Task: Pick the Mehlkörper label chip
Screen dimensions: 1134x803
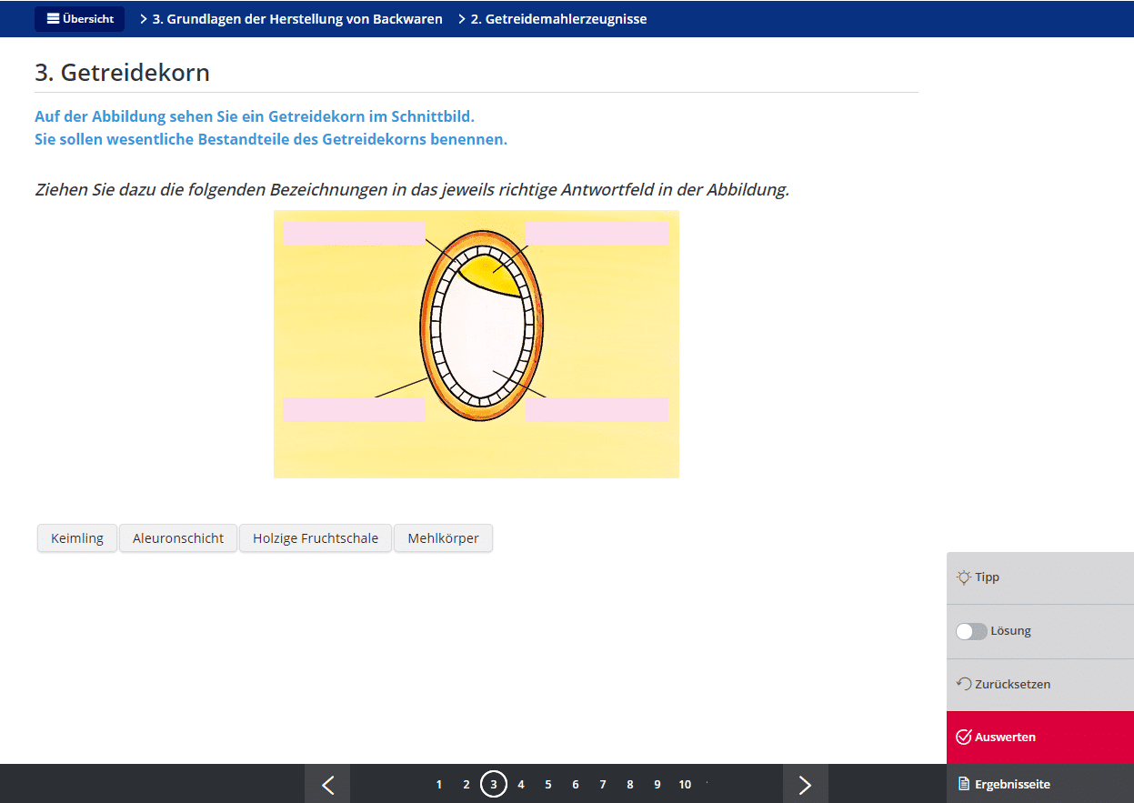Action: coord(443,538)
